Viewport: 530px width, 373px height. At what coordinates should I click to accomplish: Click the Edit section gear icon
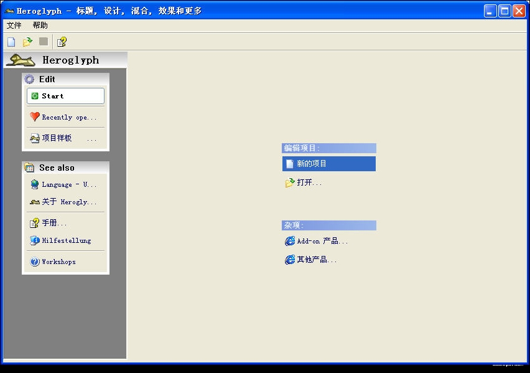(x=29, y=79)
